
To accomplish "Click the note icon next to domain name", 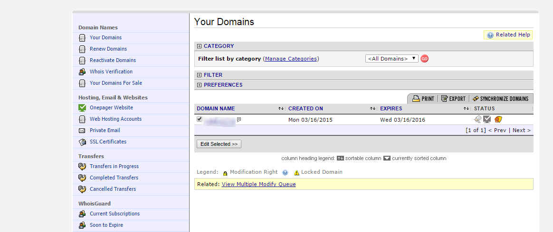I will pos(239,120).
